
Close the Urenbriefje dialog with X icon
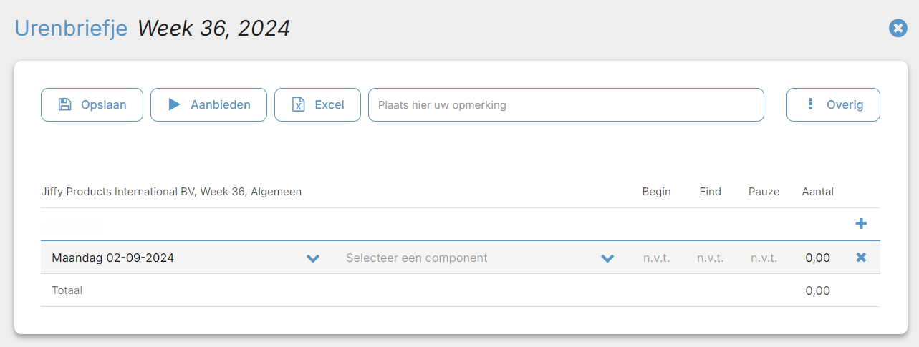[898, 28]
